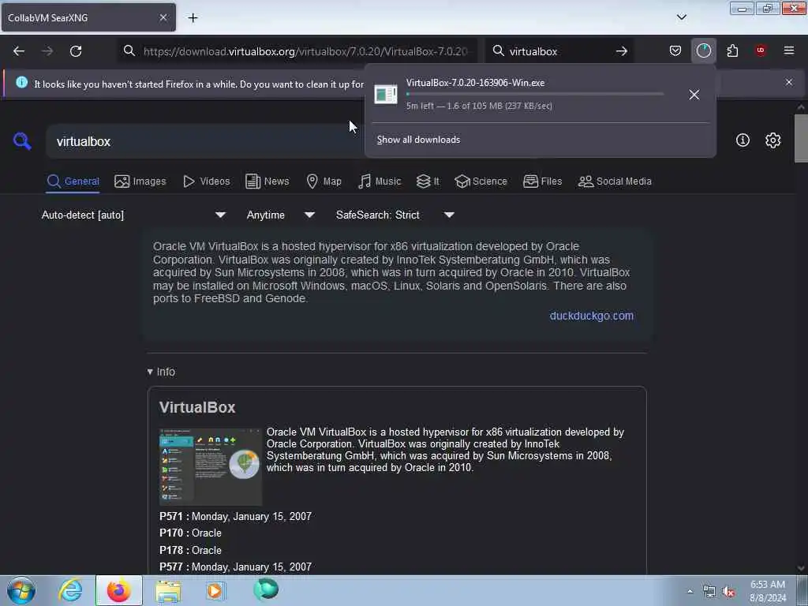The height and width of the screenshot is (606, 808).
Task: Click the SearXNG search input field
Action: 206,141
